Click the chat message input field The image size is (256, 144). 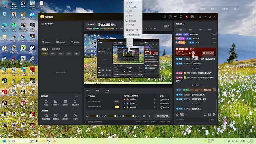[x=193, y=120]
